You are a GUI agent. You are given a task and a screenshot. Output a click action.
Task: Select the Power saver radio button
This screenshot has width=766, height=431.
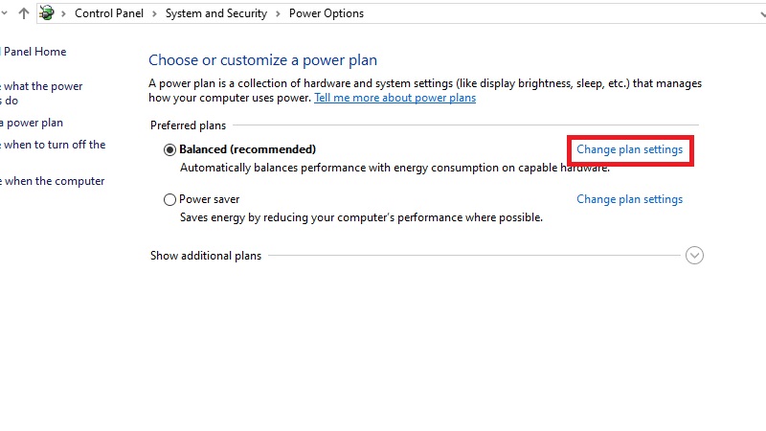170,200
